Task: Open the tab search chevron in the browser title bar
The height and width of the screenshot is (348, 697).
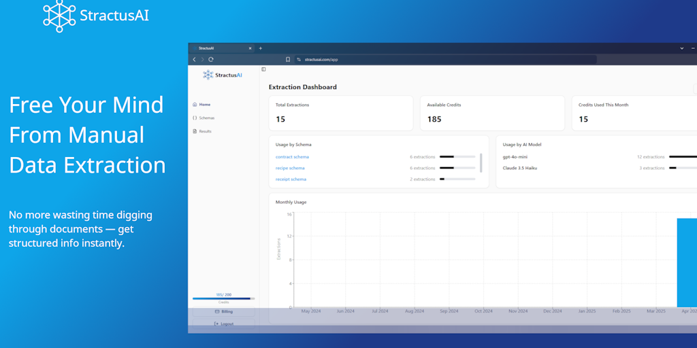Action: pos(682,48)
